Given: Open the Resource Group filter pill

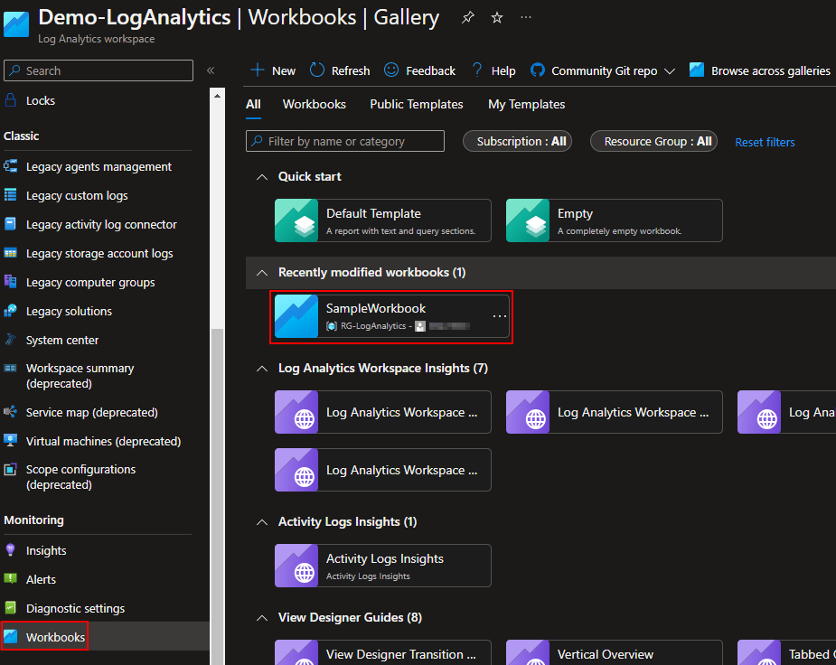Looking at the screenshot, I should click(x=653, y=141).
